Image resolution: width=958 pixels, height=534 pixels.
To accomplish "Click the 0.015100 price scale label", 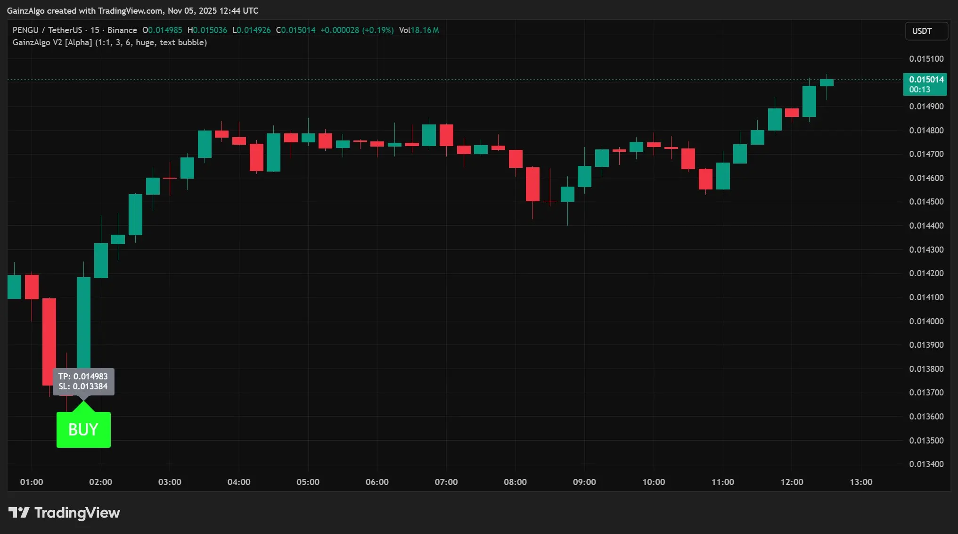I will [x=926, y=59].
